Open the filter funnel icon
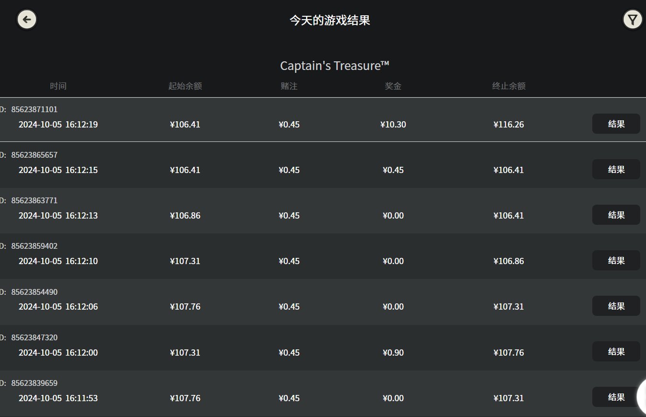The width and height of the screenshot is (646, 417). point(633,20)
